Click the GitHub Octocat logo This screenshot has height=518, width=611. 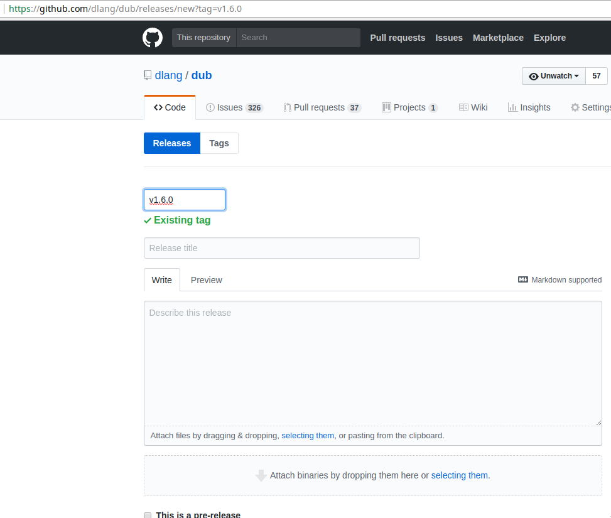point(152,38)
